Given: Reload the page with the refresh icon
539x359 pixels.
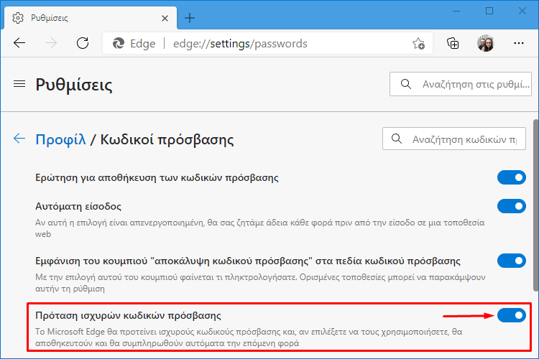Looking at the screenshot, I should [x=83, y=43].
